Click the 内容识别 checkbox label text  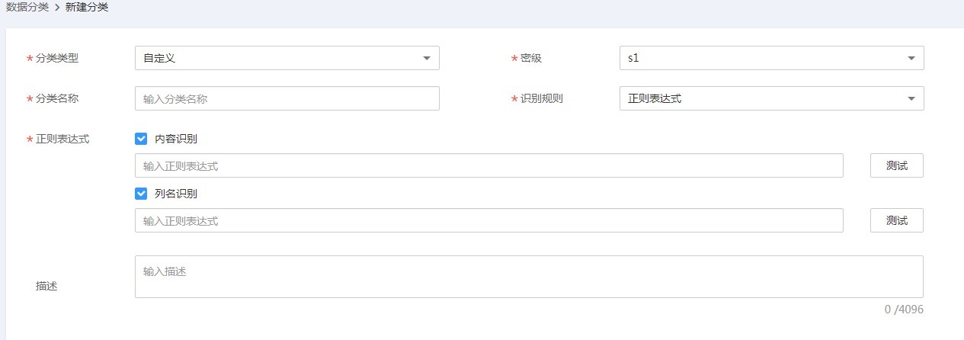pyautogui.click(x=176, y=139)
